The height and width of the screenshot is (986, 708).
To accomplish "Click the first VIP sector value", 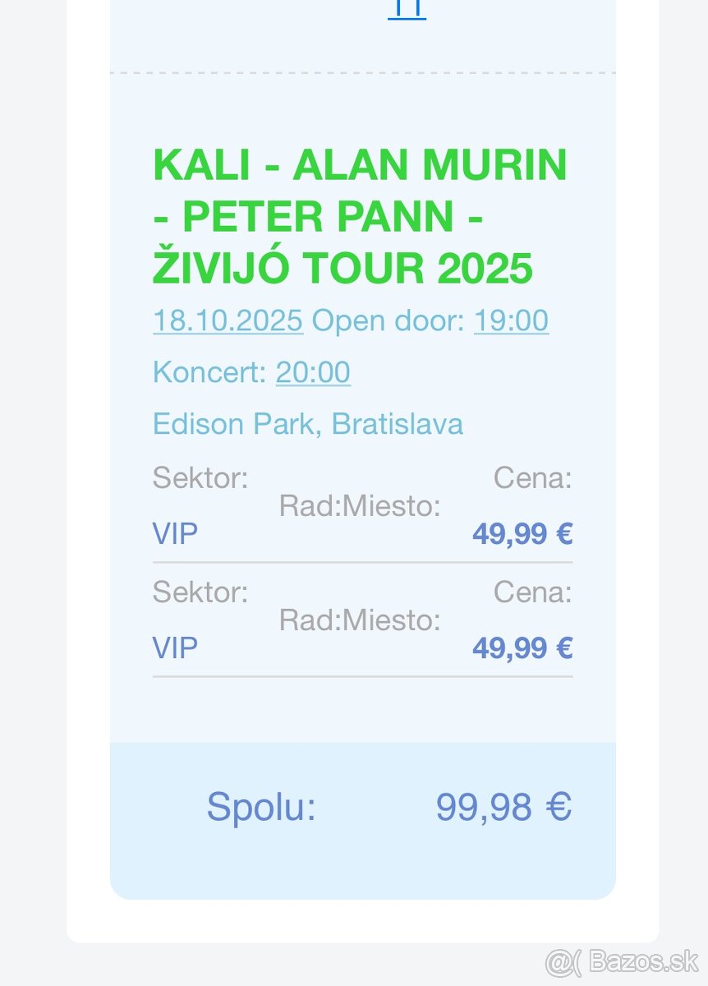I will (x=175, y=534).
